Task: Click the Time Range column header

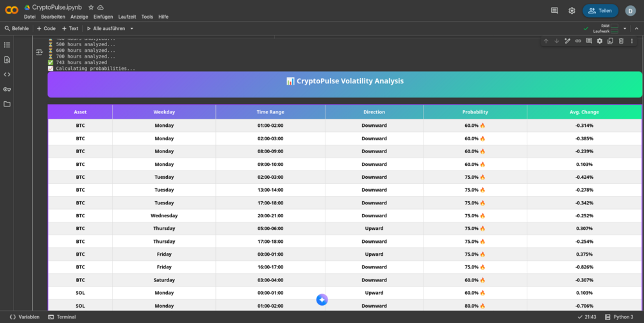Action: click(270, 112)
